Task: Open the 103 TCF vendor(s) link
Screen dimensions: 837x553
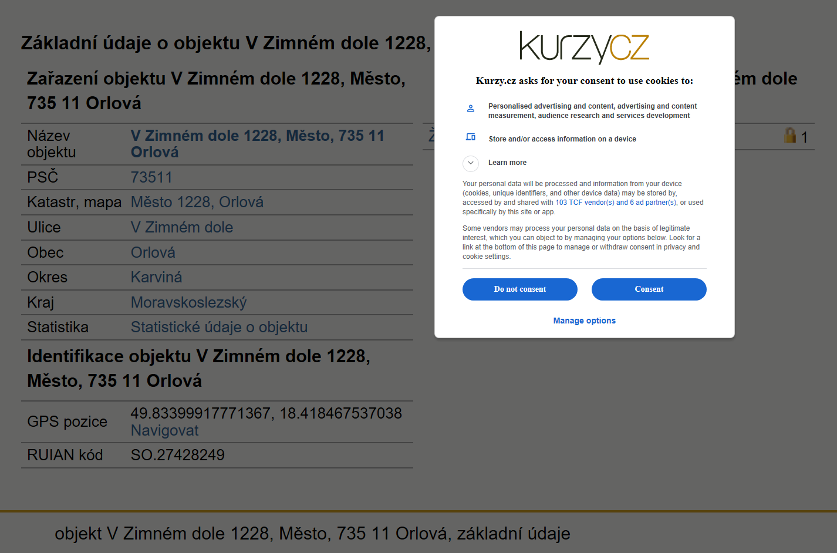Action: (585, 203)
